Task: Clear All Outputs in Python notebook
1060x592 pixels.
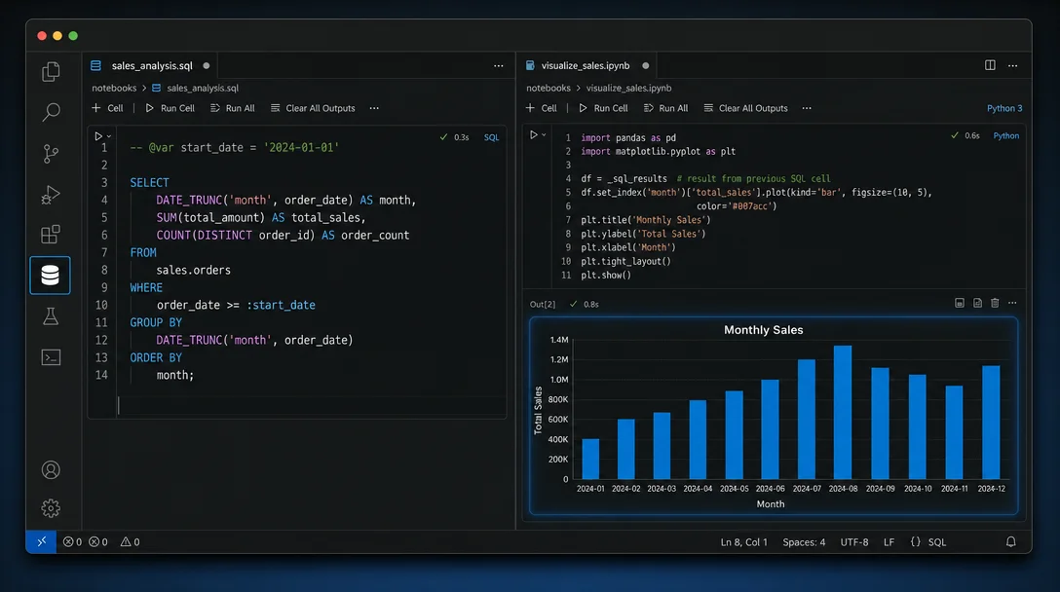Action: point(745,108)
